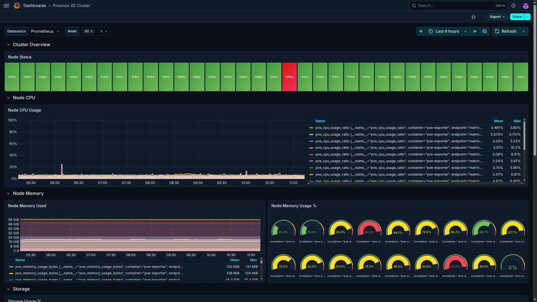This screenshot has width=537, height=302.
Task: Toggle CPU series with 5.08% mean
Action: [x=399, y=154]
